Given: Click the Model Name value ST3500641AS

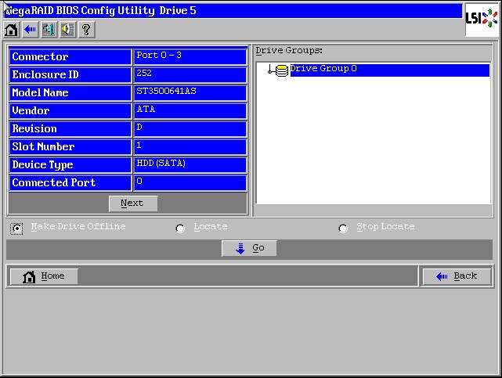Looking at the screenshot, I should [x=190, y=93].
